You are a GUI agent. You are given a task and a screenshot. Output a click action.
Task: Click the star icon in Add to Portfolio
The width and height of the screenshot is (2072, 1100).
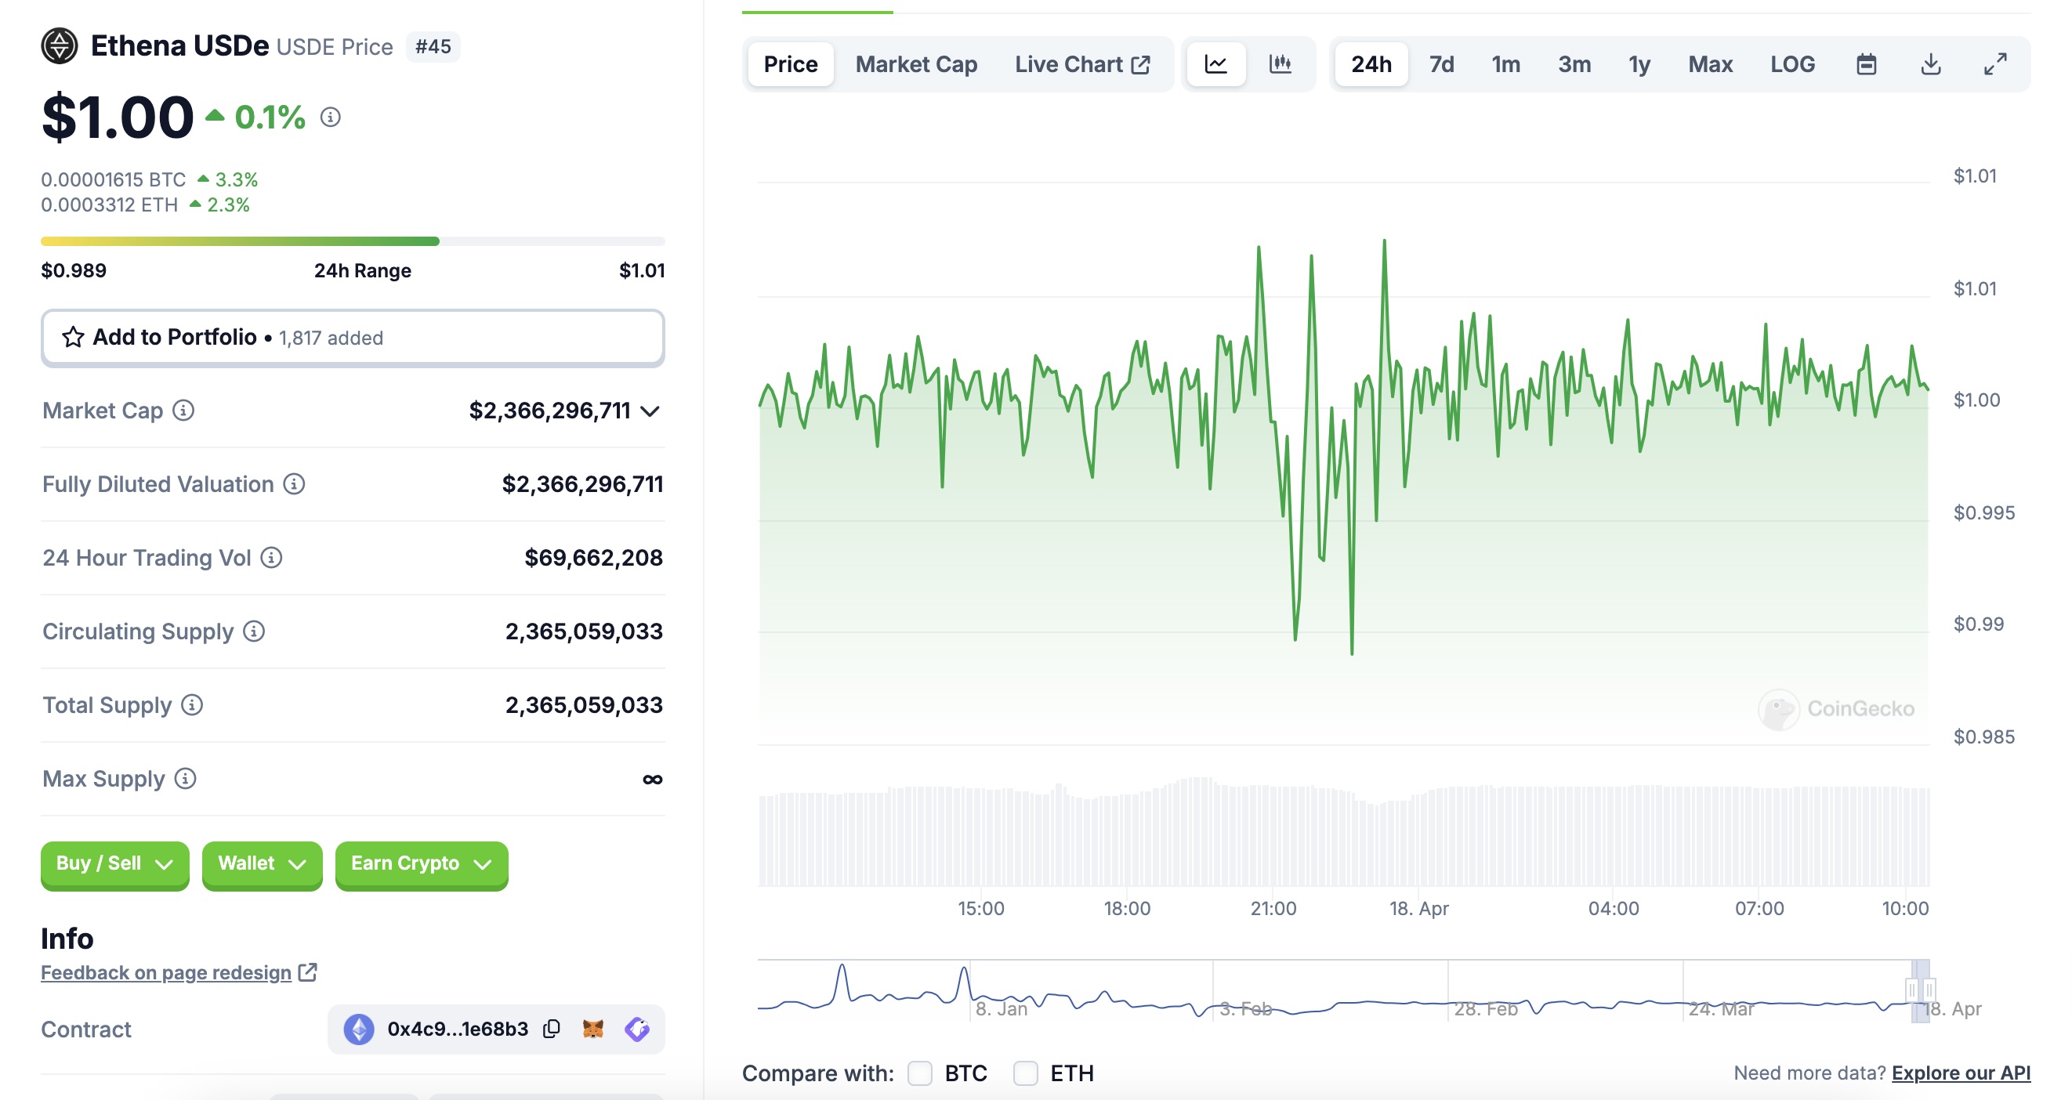pyautogui.click(x=73, y=337)
